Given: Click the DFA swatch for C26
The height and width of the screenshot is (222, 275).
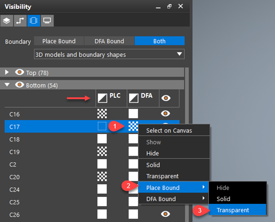Looking at the screenshot, I should [x=133, y=214].
